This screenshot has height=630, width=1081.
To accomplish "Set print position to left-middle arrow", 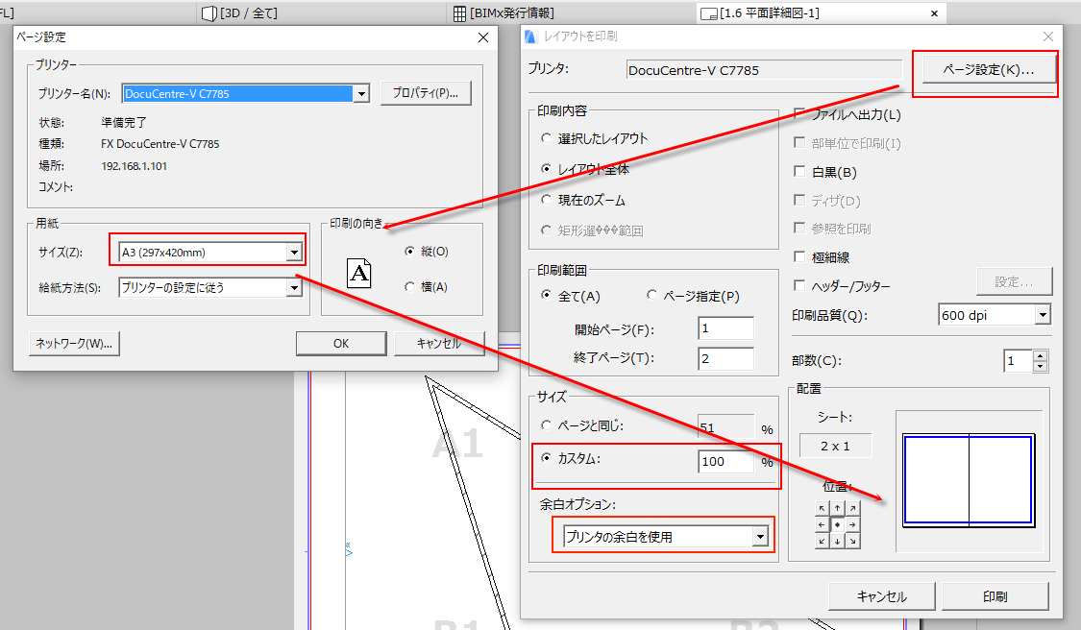I will [822, 525].
